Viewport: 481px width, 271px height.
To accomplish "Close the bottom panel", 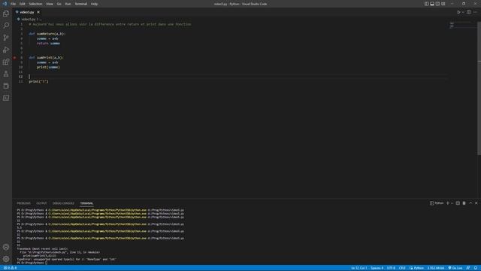I will (x=476, y=203).
